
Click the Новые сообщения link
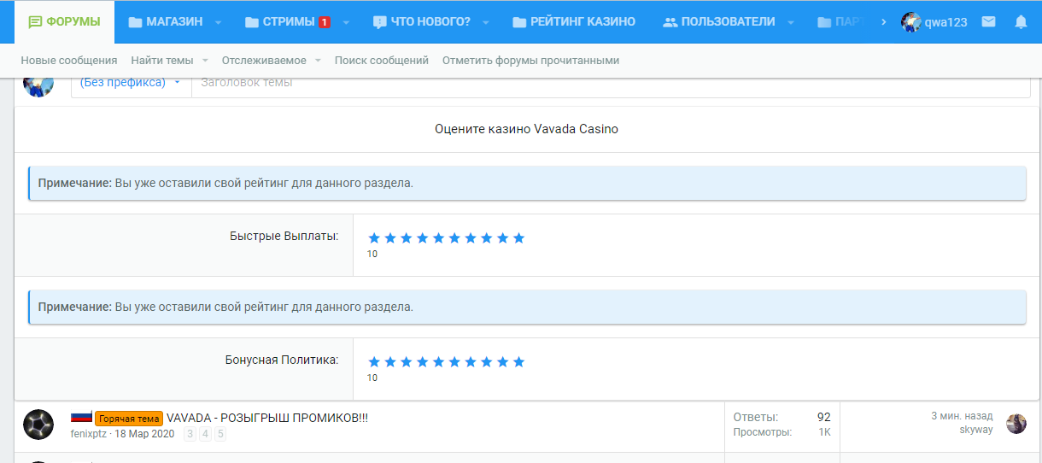coord(69,61)
